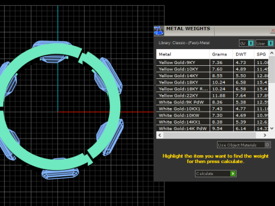The image size is (275, 206).
Task: Toggle the User library switch
Action: pos(265,43)
